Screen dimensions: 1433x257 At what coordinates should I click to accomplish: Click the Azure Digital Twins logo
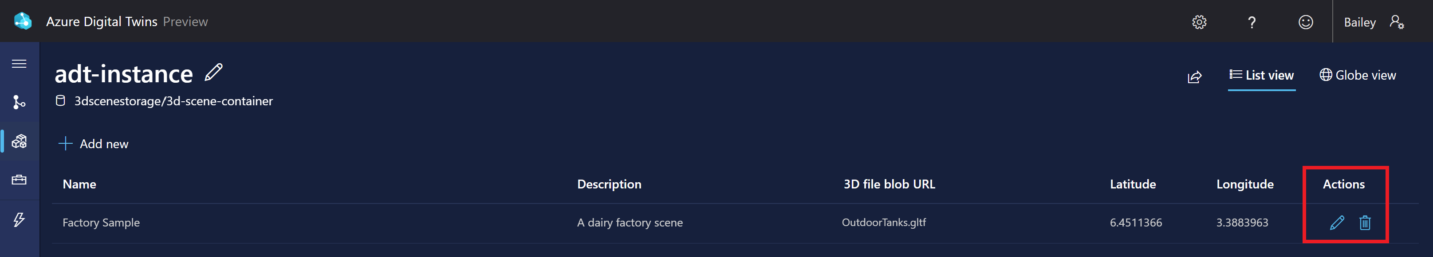(x=23, y=20)
